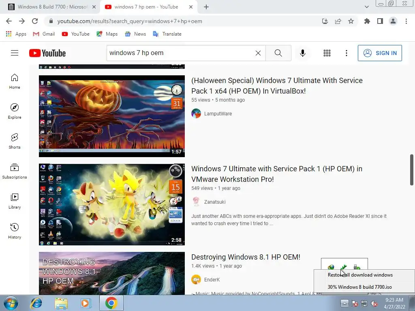Open the Sonic VMware Workstation video thumbnail

click(x=112, y=204)
